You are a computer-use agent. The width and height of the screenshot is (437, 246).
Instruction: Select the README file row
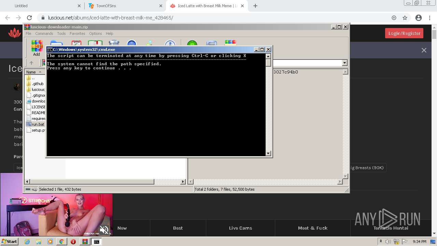36,113
